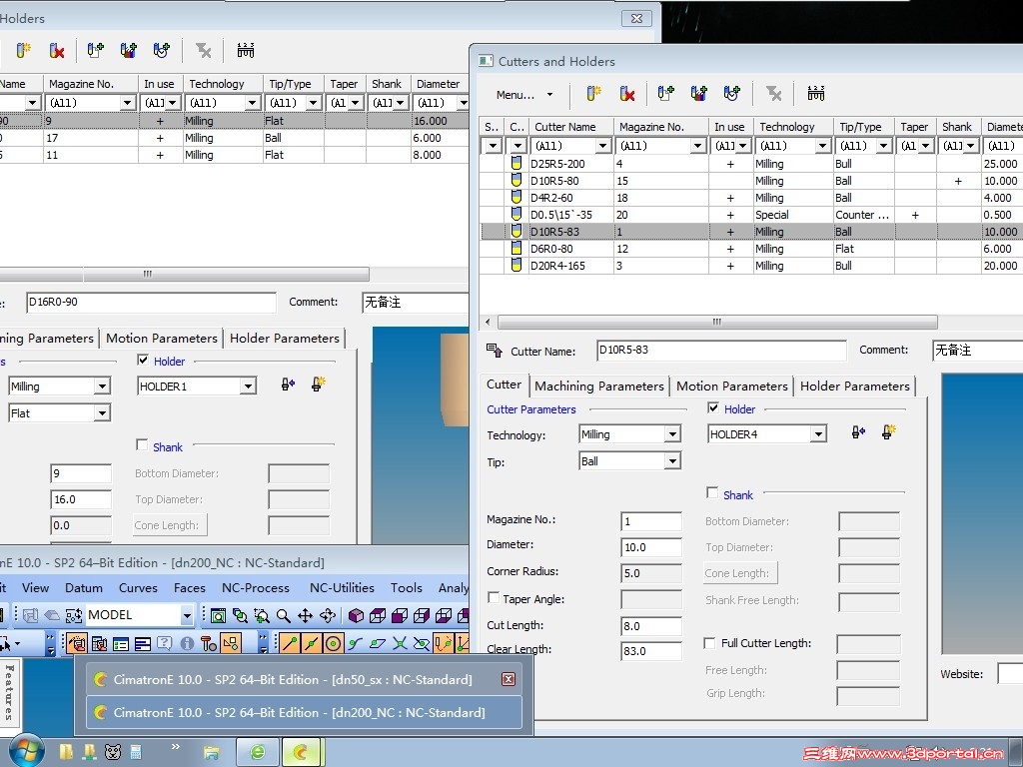Click the Windows Start orb

(x=26, y=750)
